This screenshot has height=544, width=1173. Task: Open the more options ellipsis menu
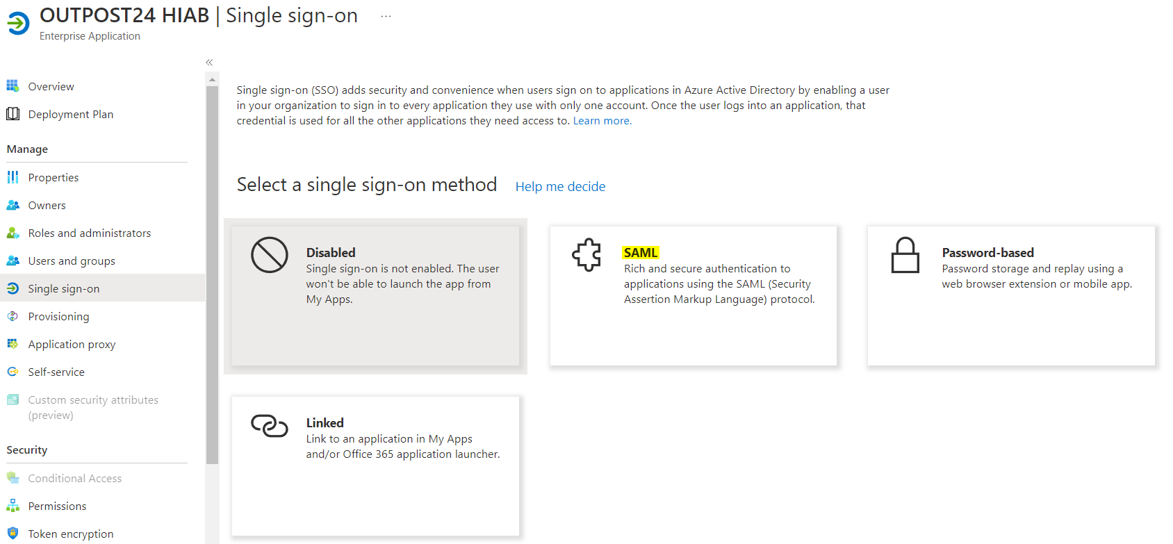click(386, 16)
